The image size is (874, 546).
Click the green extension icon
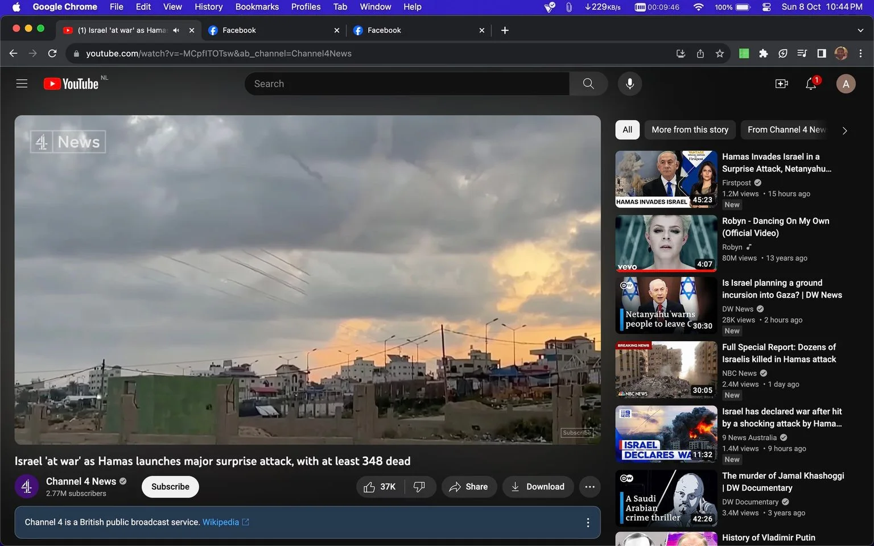pos(744,53)
